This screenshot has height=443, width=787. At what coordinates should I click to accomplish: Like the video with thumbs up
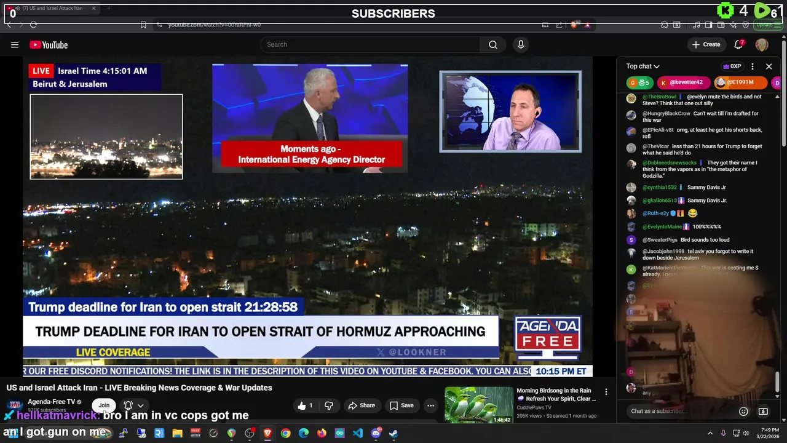coord(306,405)
